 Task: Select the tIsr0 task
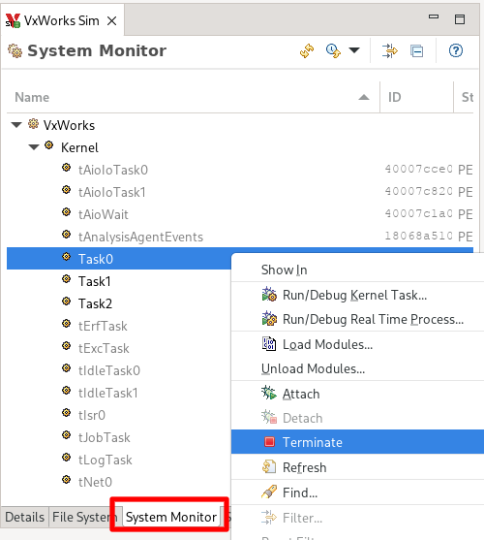(x=91, y=415)
